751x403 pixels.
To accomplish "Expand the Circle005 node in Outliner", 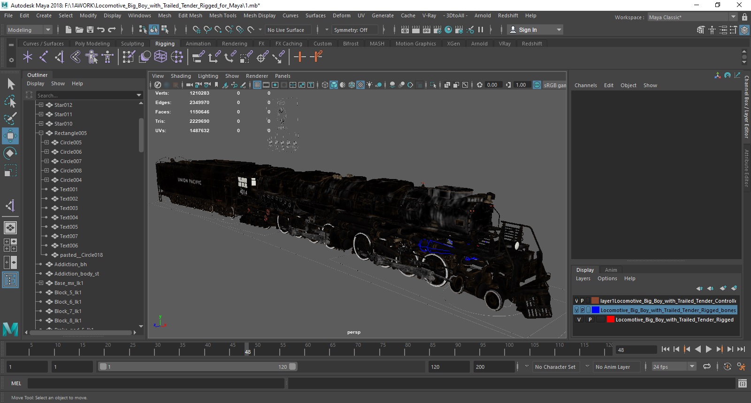I will tap(46, 142).
